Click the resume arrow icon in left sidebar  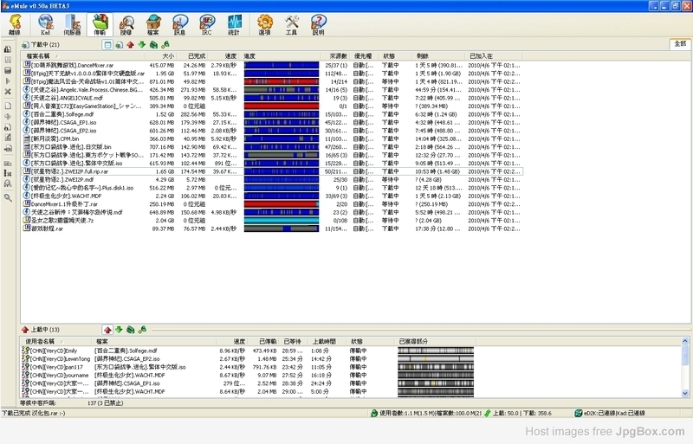click(x=8, y=80)
